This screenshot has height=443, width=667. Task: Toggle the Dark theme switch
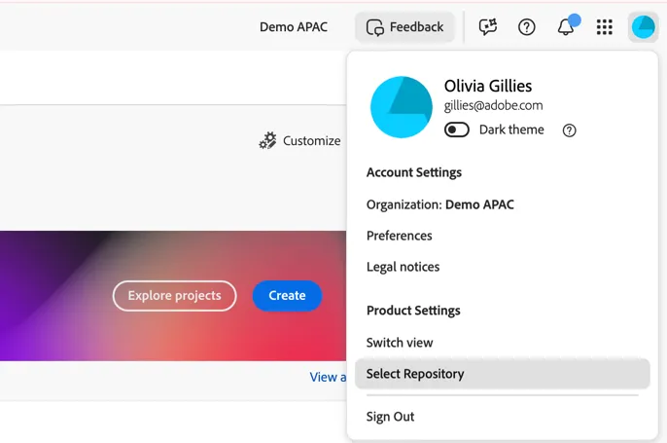point(457,129)
